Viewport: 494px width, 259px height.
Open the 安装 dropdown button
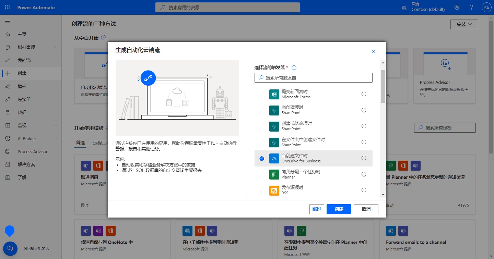464,24
